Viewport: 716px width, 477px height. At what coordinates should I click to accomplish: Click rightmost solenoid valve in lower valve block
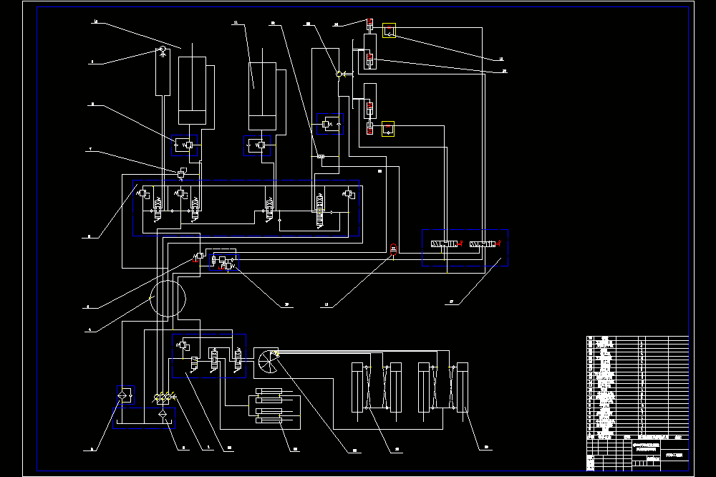pos(238,360)
